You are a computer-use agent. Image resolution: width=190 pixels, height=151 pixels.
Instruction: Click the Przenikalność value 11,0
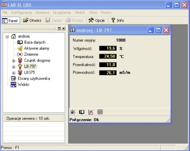pos(108,65)
